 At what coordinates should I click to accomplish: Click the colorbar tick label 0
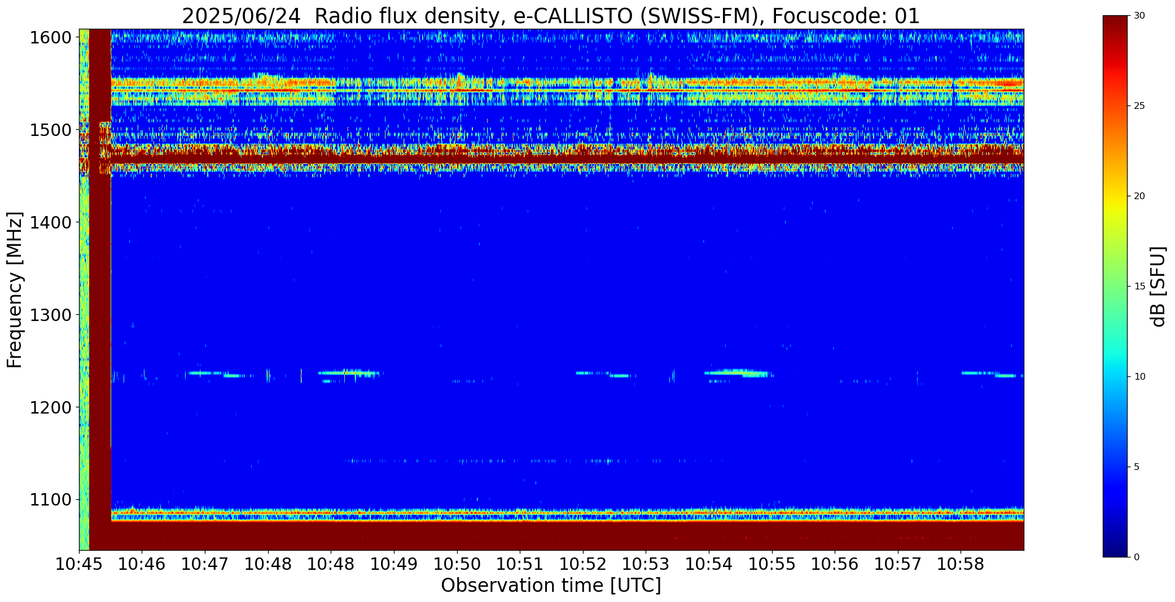pyautogui.click(x=1137, y=557)
